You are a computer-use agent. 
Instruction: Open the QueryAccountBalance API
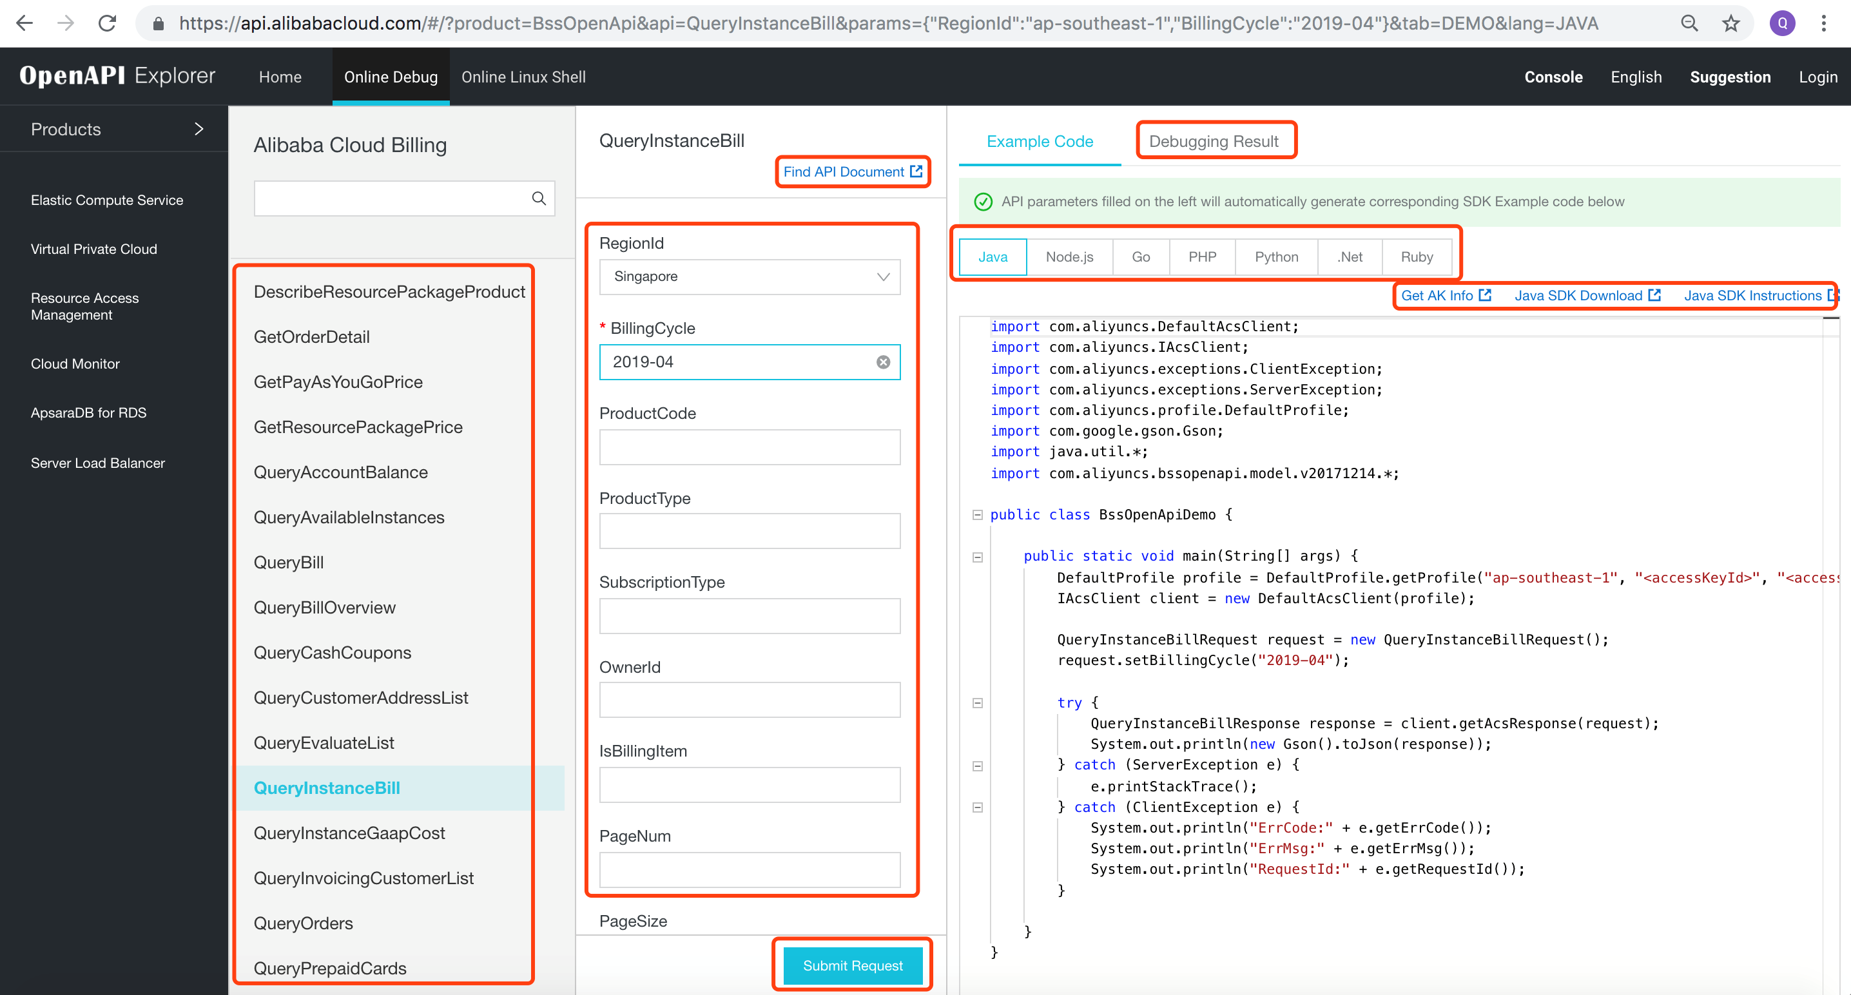point(340,472)
